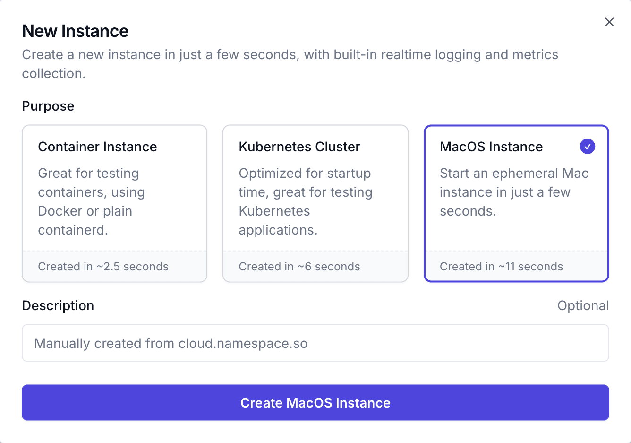631x443 pixels.
Task: Click the "Great for testing" text line
Action: coord(88,174)
